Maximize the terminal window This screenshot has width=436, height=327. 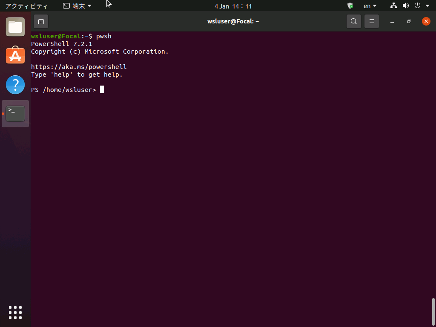click(x=409, y=21)
